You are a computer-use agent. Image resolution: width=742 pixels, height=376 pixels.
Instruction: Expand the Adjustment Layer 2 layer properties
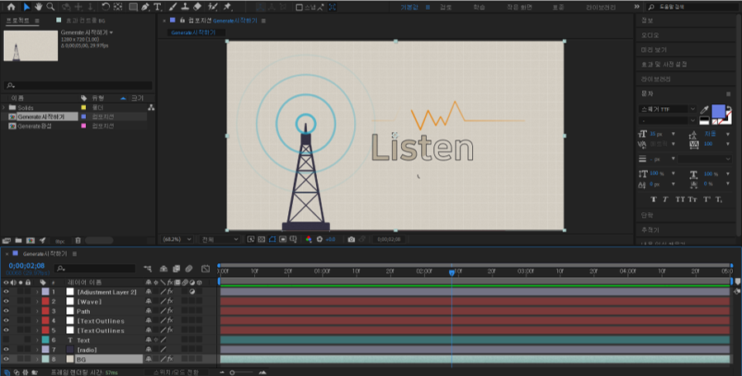pyautogui.click(x=37, y=292)
